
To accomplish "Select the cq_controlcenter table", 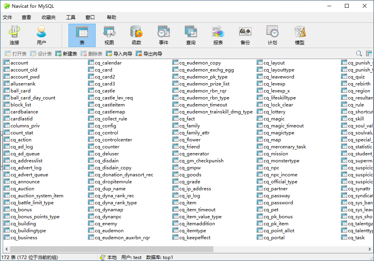I will coord(114,140).
